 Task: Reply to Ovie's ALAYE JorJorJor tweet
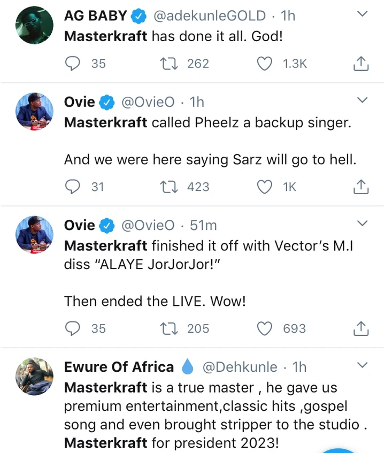click(72, 328)
